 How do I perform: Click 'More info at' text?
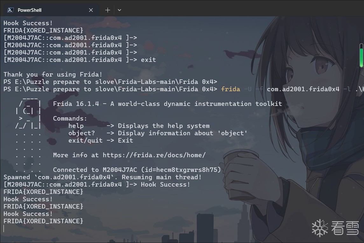point(76,155)
